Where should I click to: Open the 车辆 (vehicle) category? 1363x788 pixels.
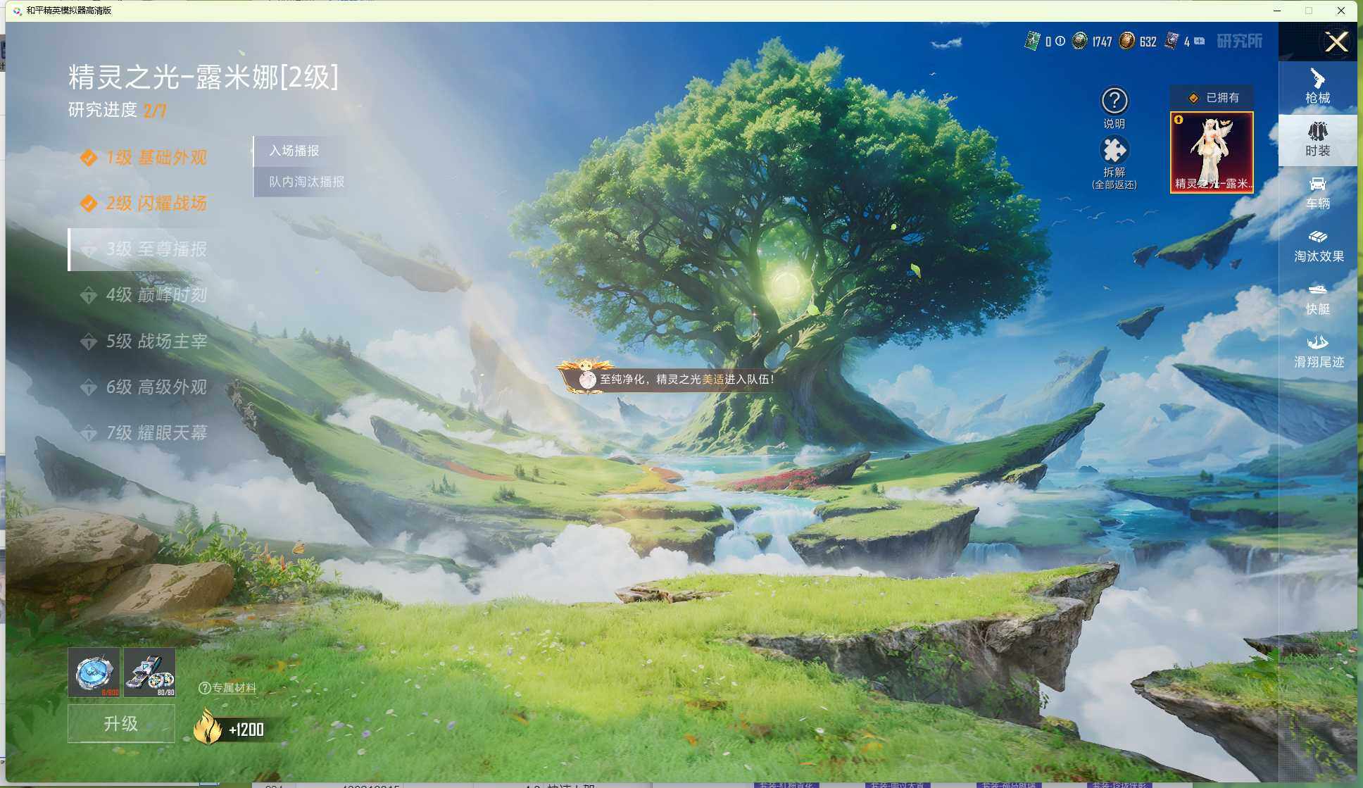(1317, 192)
